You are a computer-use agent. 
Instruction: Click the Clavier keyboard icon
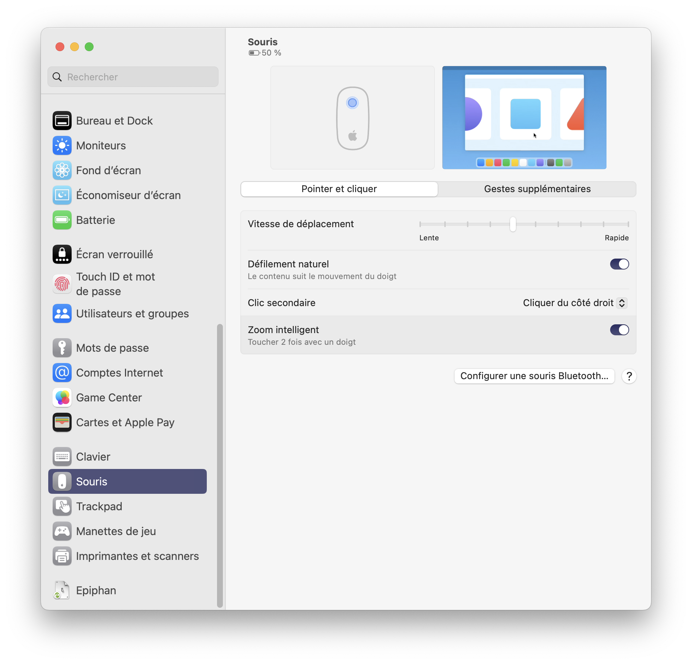tap(62, 457)
